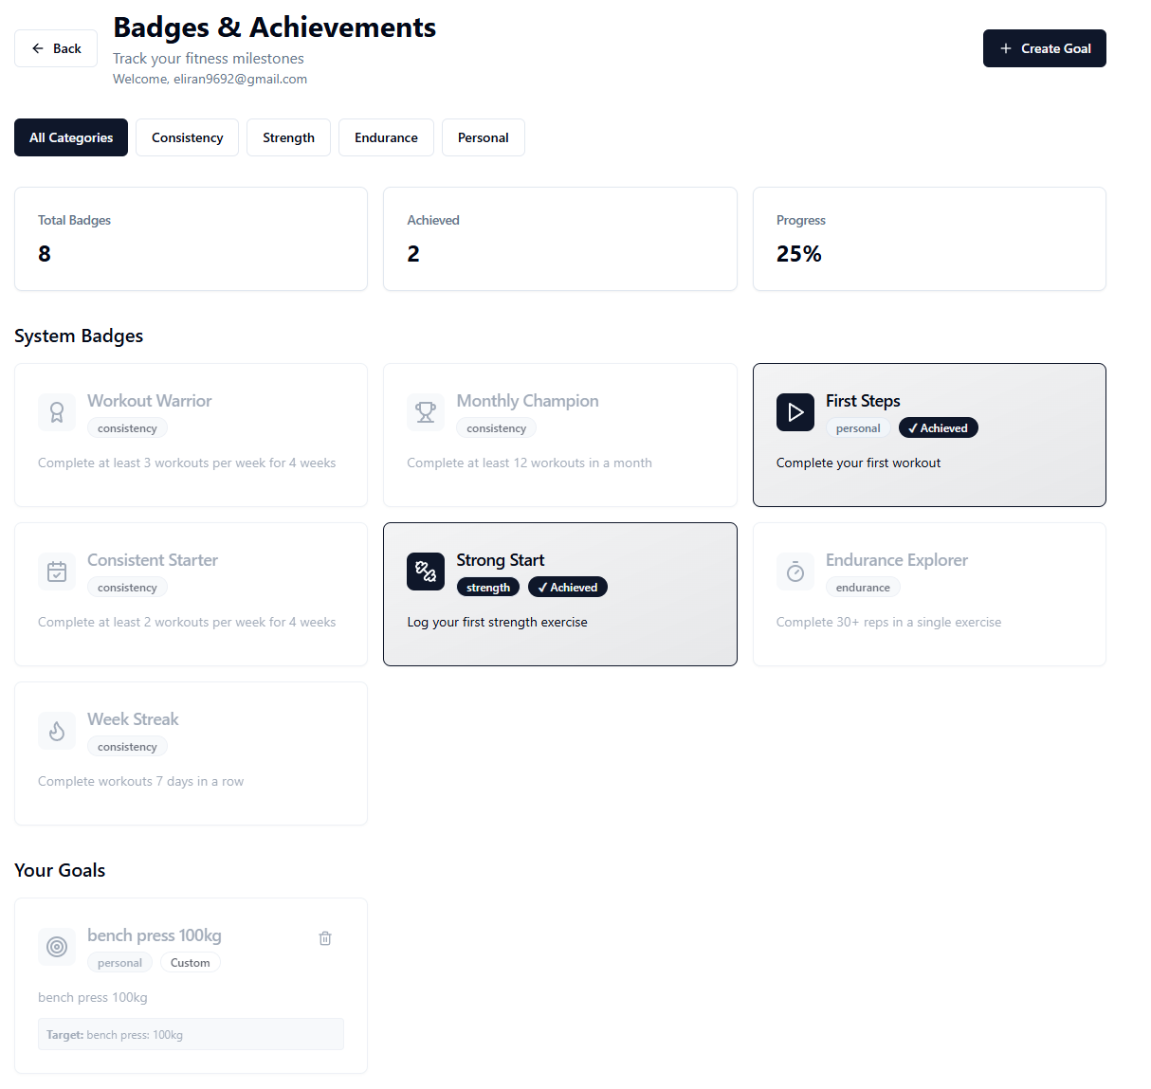Switch to the Endurance category
This screenshot has width=1151, height=1089.
[386, 137]
